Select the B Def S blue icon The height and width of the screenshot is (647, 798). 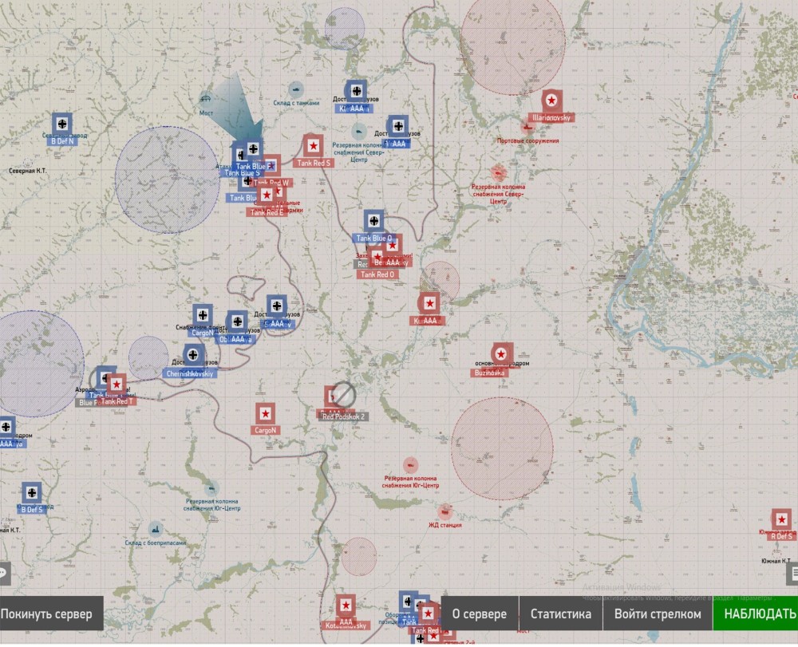coord(32,493)
